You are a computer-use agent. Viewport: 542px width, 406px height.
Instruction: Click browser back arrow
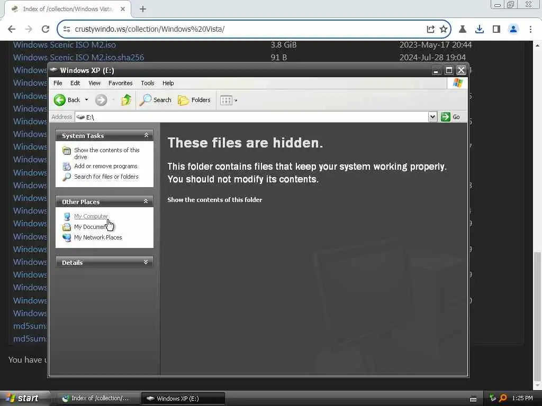12,29
